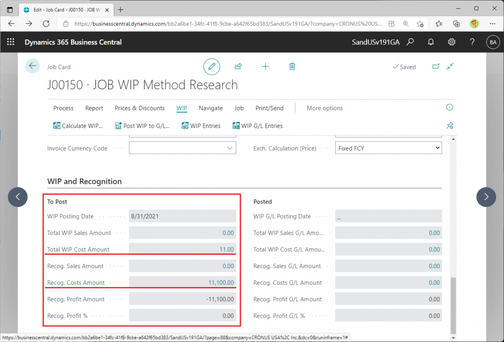Pin the action bar with the pin icon
Image resolution: width=504 pixels, height=342 pixels.
click(x=450, y=126)
